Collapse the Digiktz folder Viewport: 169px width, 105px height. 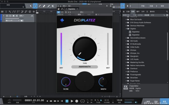(x=126, y=29)
